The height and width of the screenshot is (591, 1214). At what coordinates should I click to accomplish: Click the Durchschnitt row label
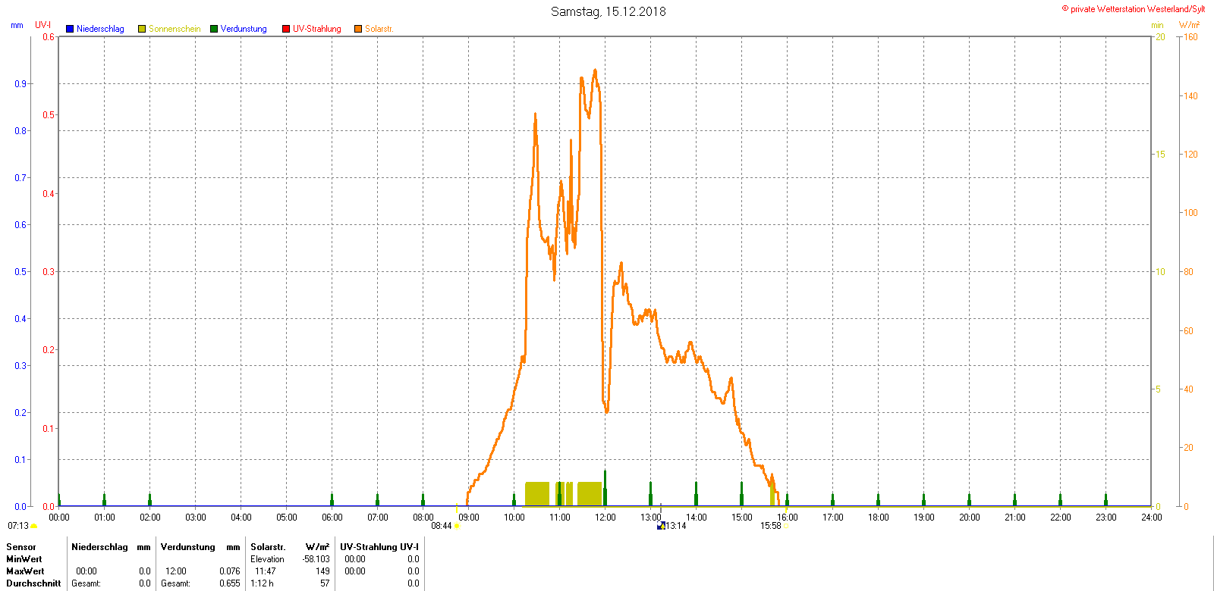point(33,583)
